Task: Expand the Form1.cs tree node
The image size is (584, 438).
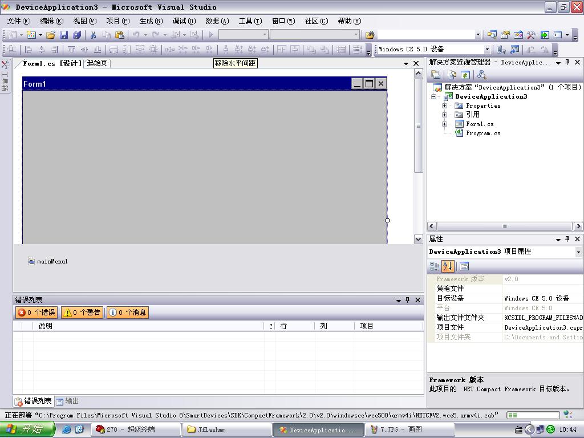Action: [444, 124]
